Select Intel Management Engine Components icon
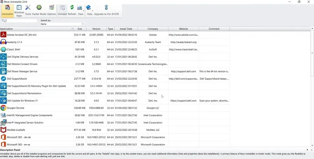Image resolution: width=314 pixels, height=159 pixels. point(4,115)
